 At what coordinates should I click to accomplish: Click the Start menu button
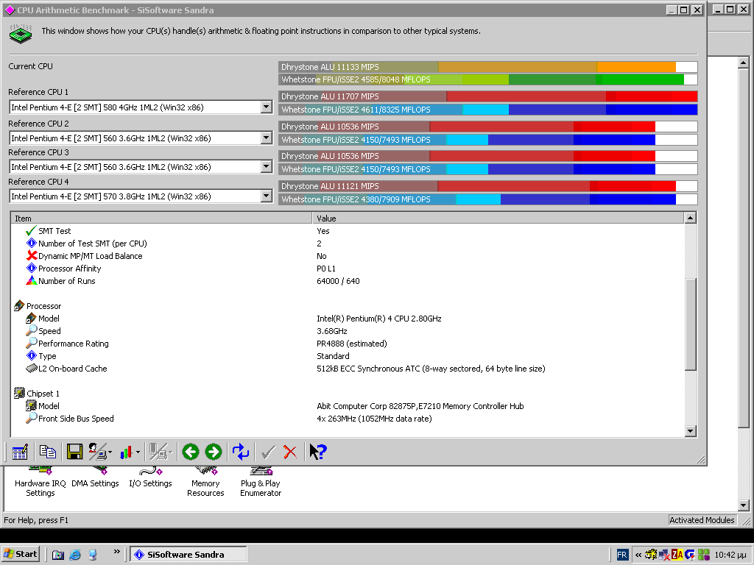(21, 554)
